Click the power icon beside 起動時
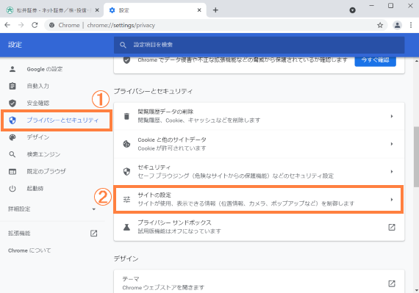The image size is (419, 293). (12, 189)
